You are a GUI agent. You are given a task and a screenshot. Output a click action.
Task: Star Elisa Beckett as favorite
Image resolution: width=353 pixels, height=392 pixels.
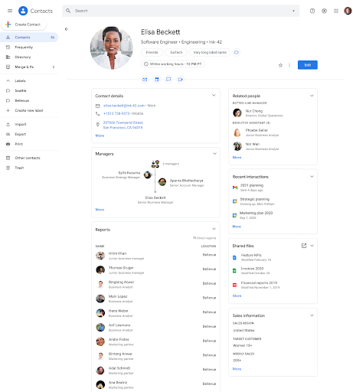tap(280, 65)
